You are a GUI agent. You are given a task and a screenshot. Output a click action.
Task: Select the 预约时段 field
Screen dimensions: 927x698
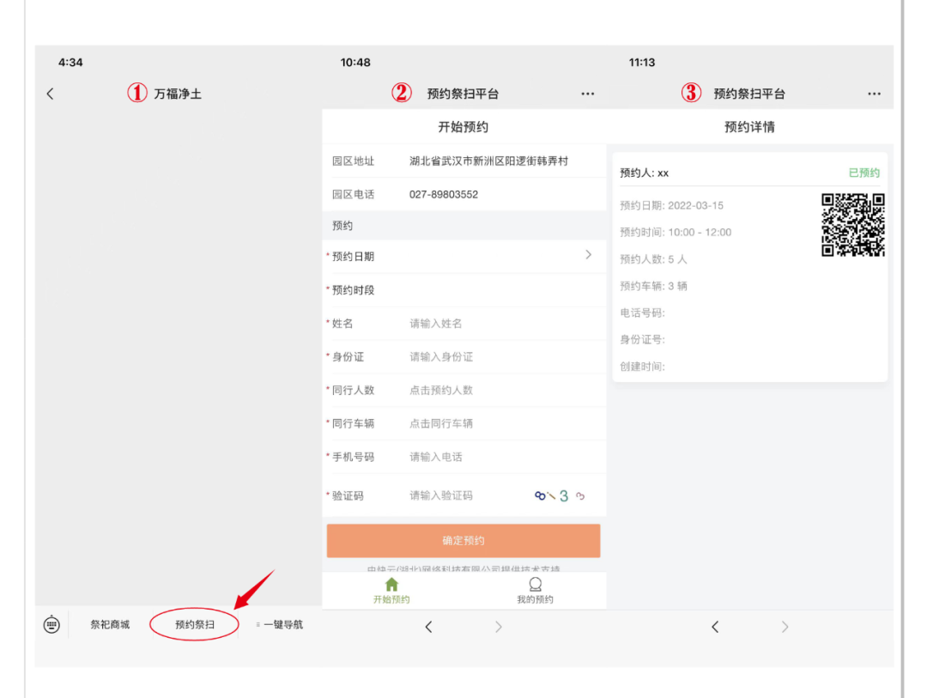coord(464,290)
